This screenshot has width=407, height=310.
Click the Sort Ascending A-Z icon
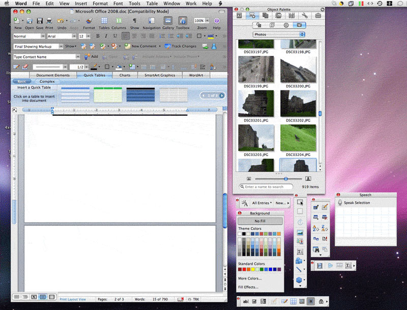315,228
